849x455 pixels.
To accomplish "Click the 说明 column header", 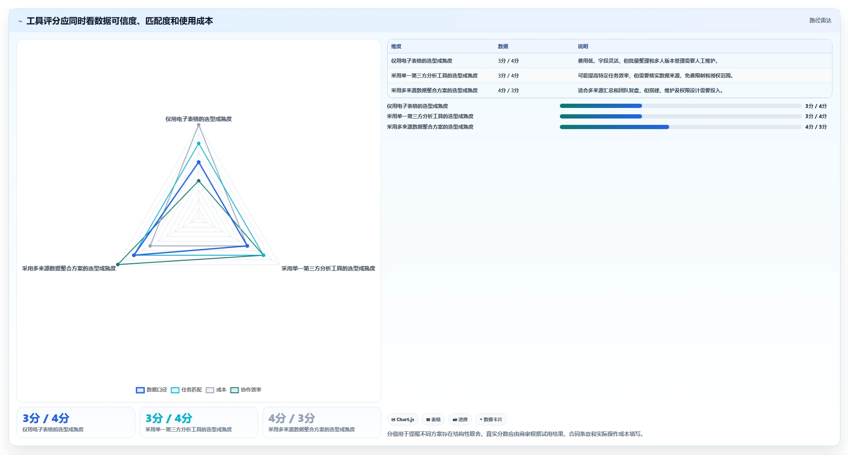I will 583,47.
